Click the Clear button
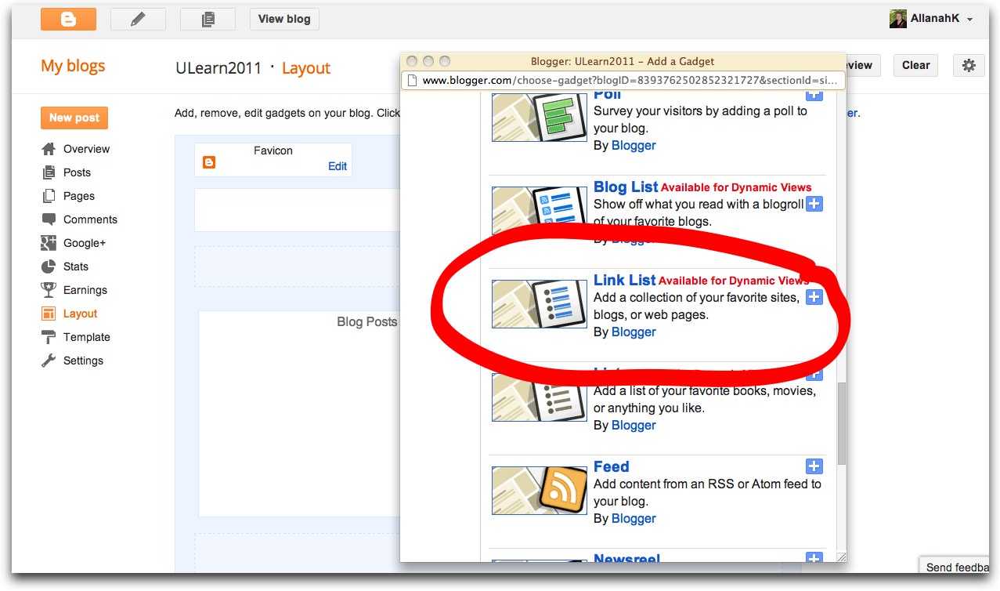 click(x=915, y=65)
